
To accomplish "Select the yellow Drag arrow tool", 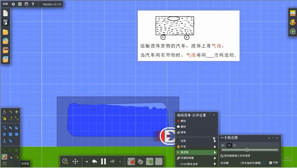I will coord(4,119).
